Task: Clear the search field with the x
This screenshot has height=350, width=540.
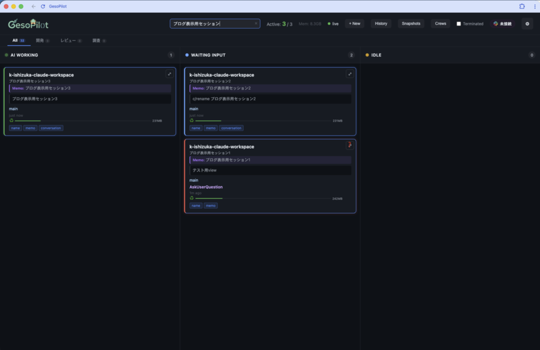Action: (256, 23)
